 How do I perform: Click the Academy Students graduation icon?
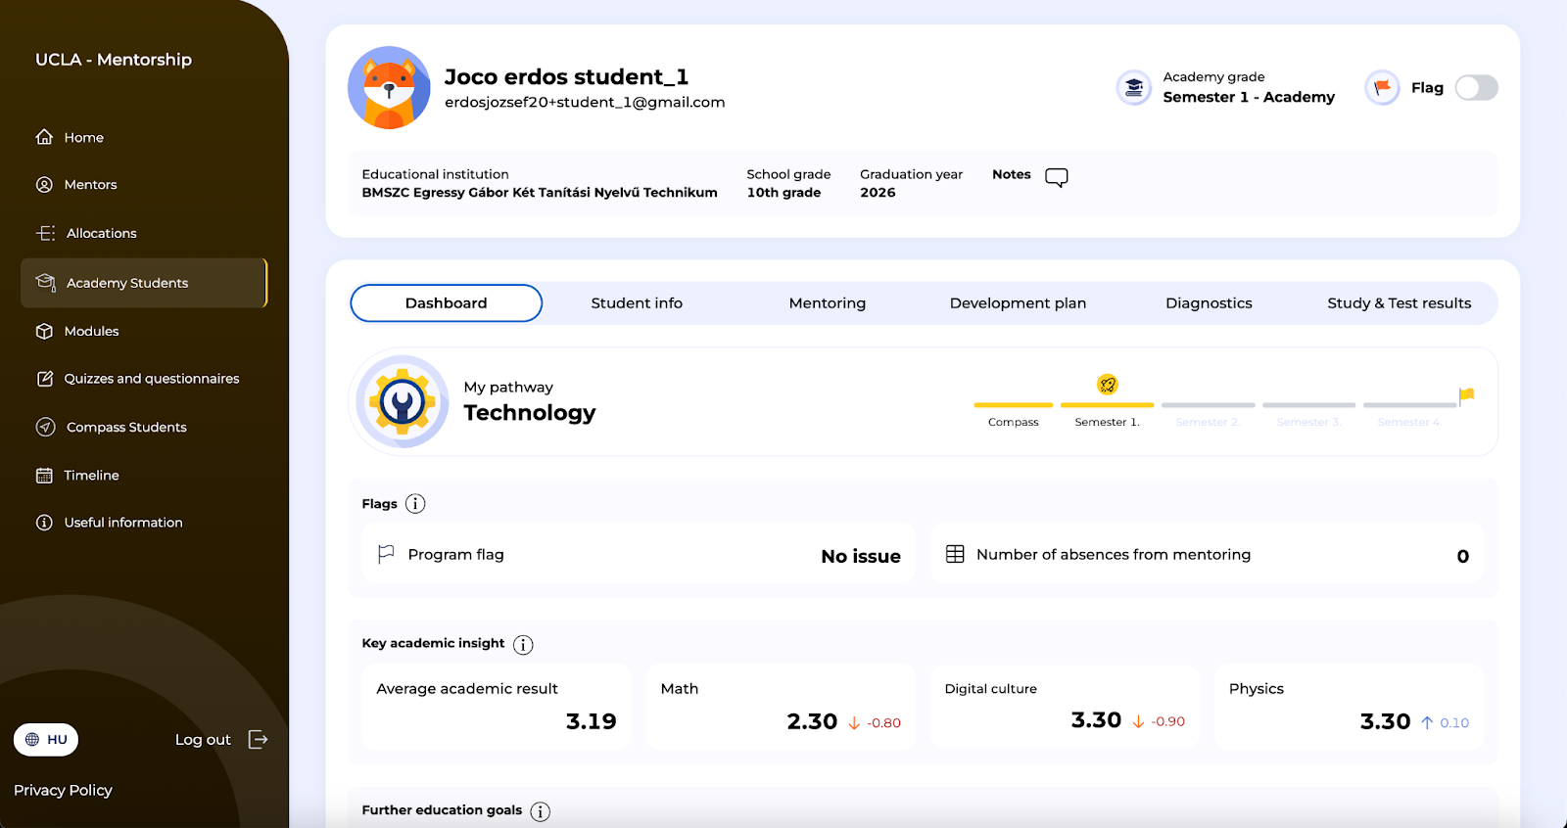tap(45, 283)
